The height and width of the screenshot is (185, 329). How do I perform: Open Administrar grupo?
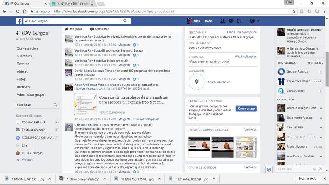pos(30,95)
